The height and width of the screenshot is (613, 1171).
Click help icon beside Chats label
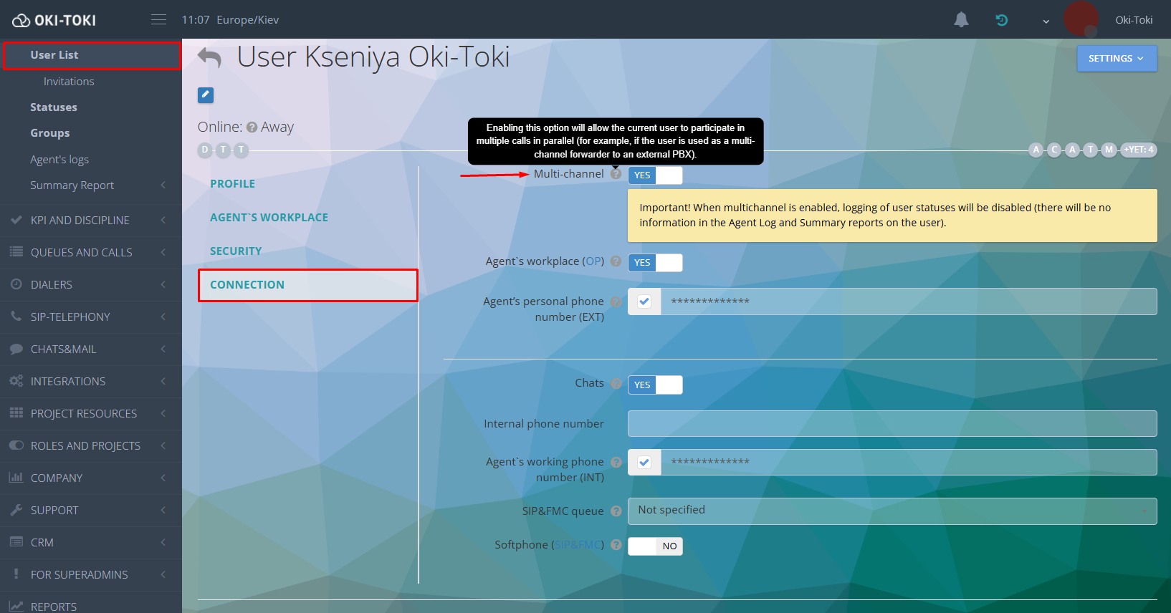pos(616,384)
